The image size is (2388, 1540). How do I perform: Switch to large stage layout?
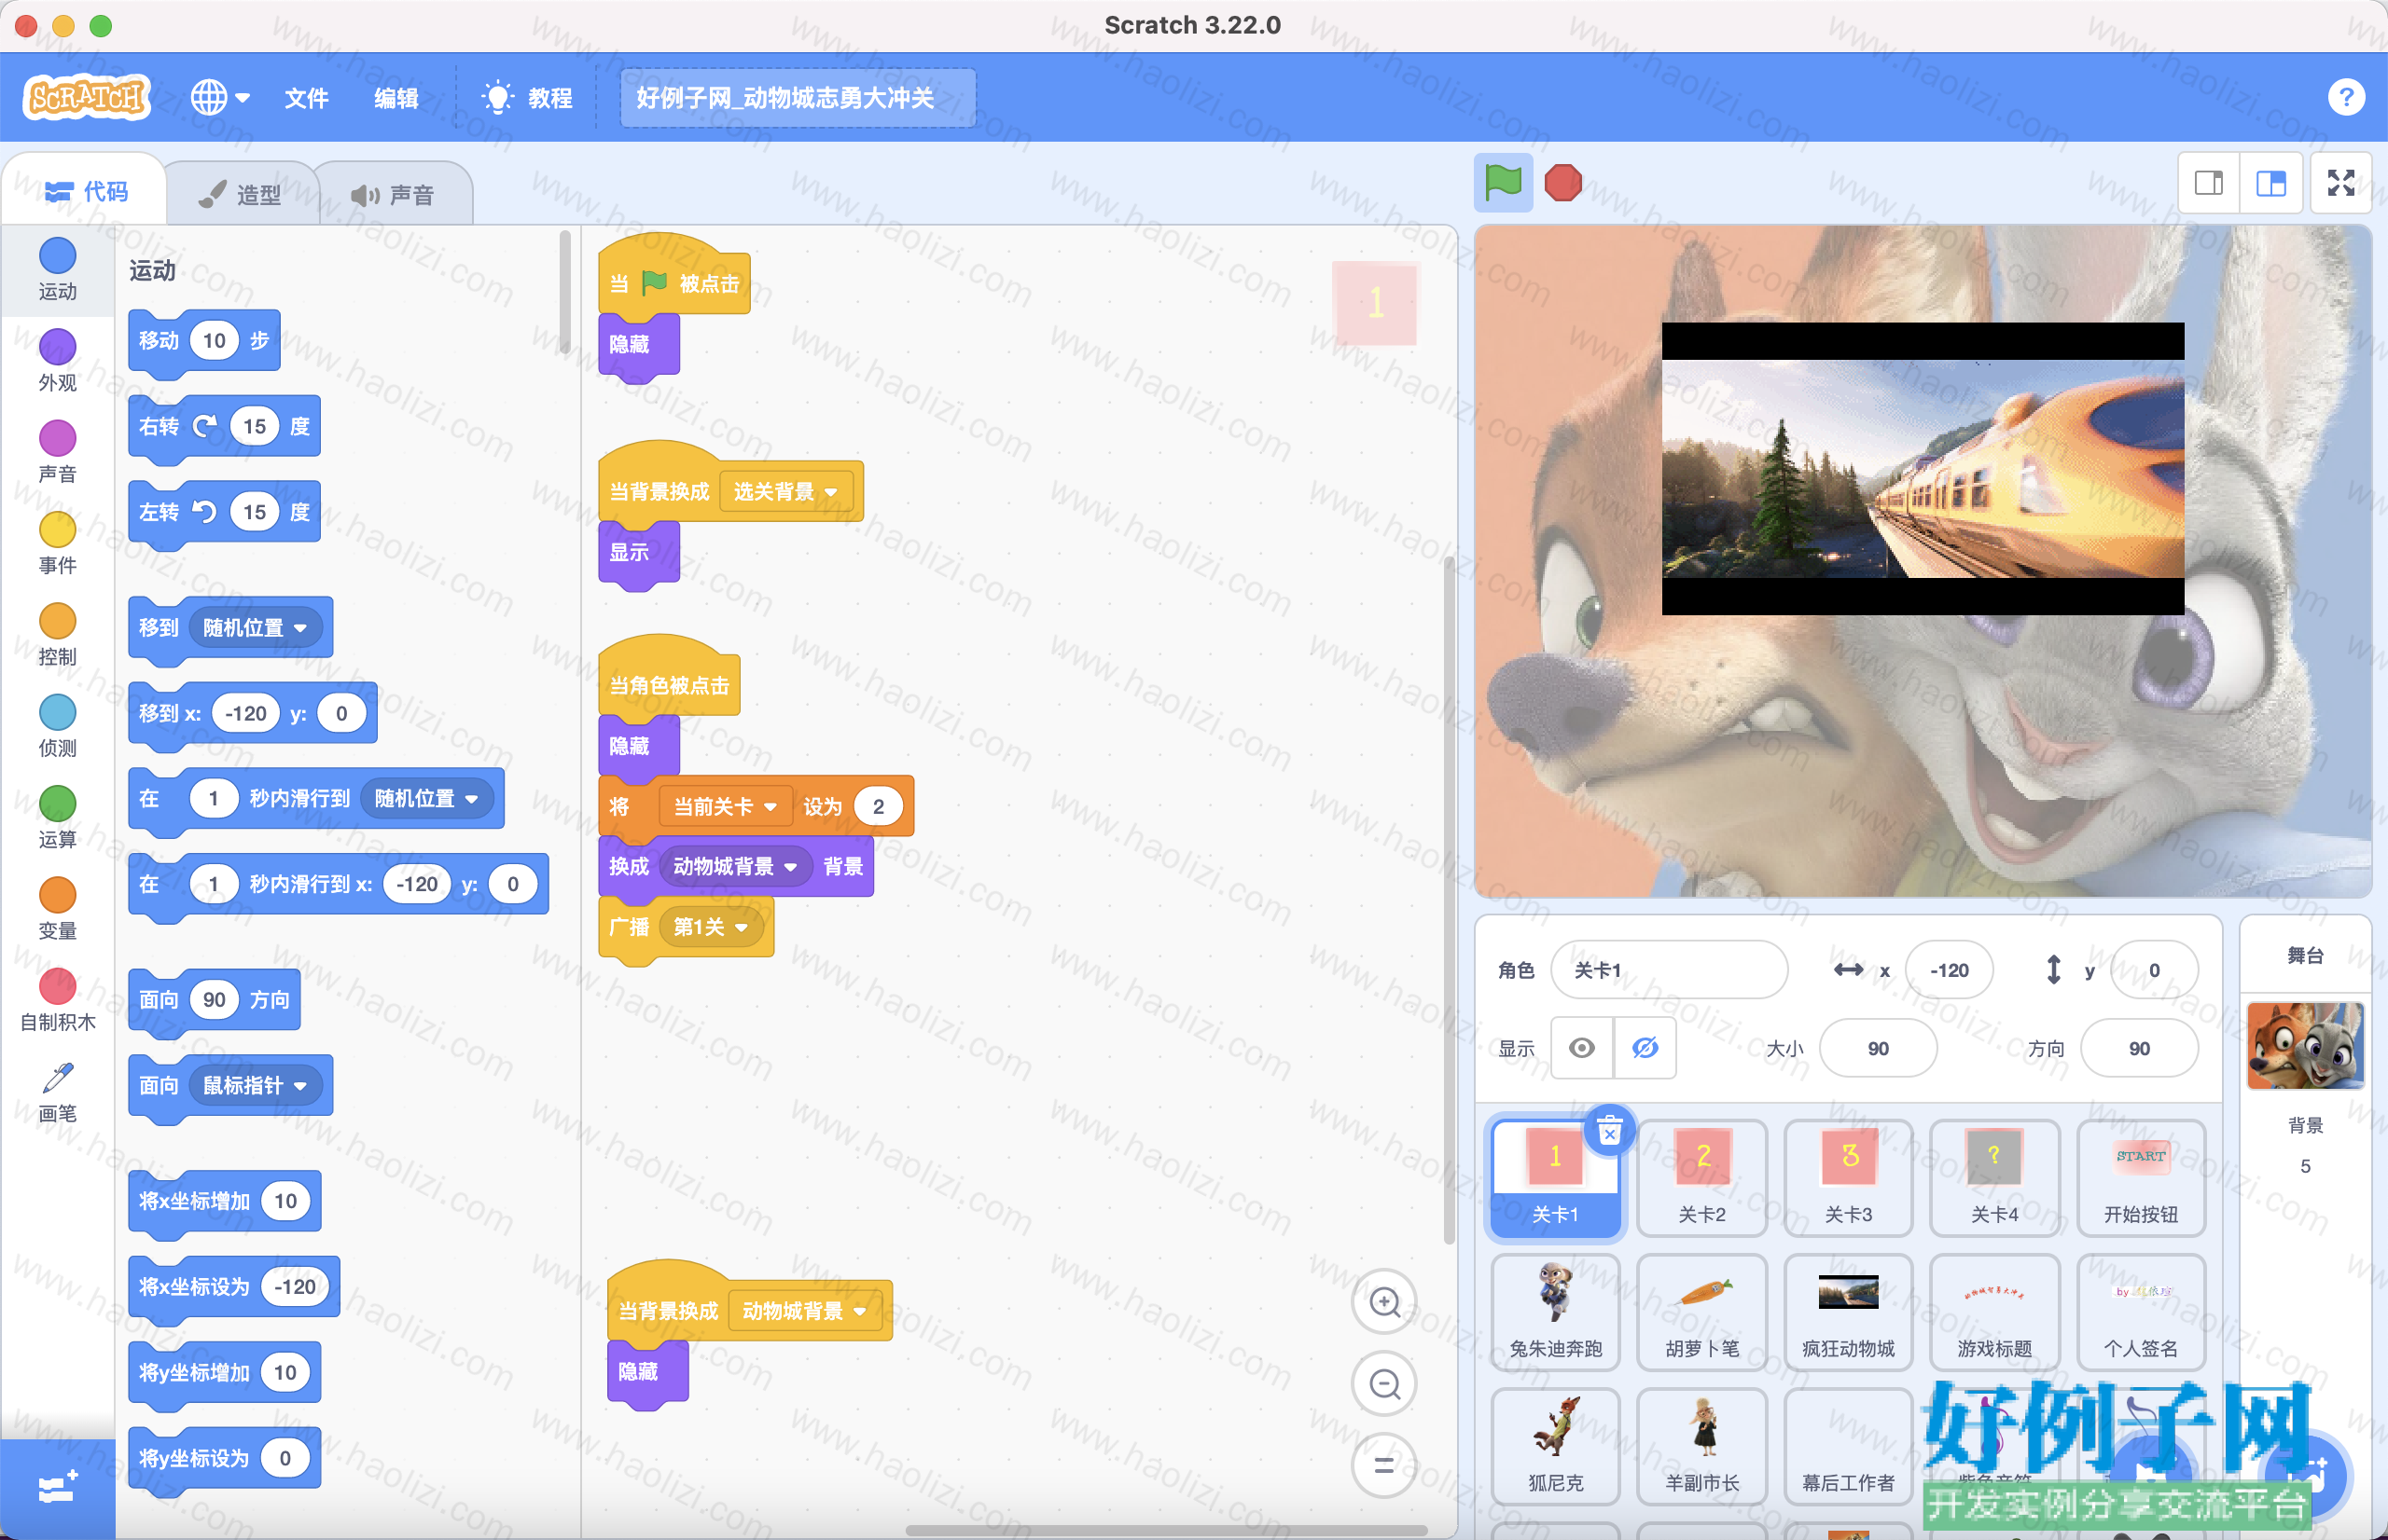(2271, 183)
